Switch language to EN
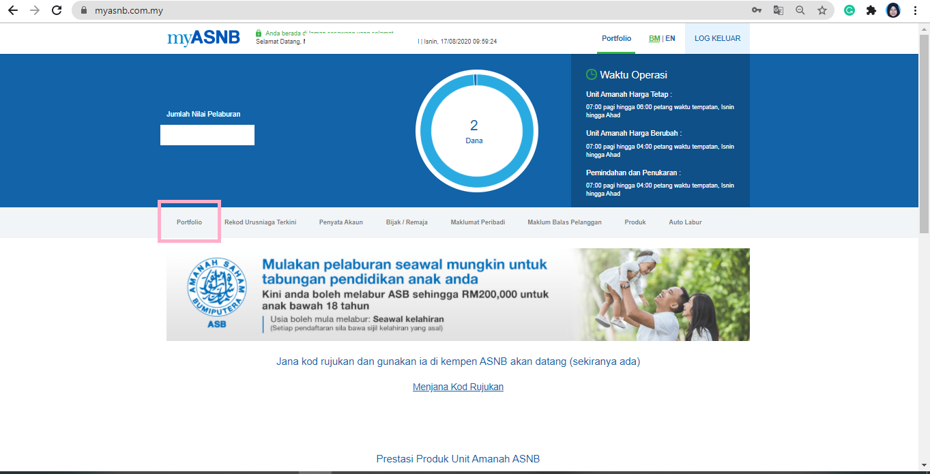Image resolution: width=930 pixels, height=474 pixels. [x=671, y=38]
